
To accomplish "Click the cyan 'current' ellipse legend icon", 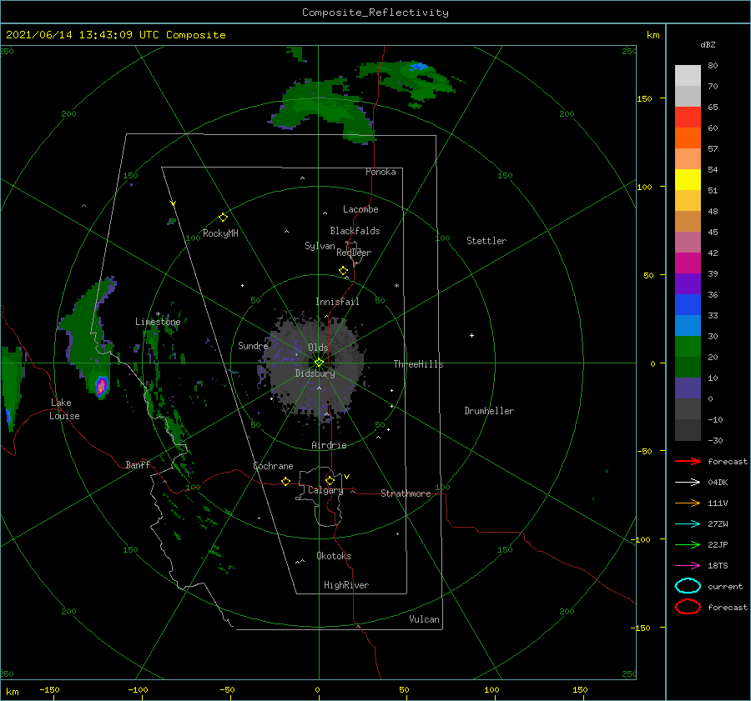I will pyautogui.click(x=688, y=586).
